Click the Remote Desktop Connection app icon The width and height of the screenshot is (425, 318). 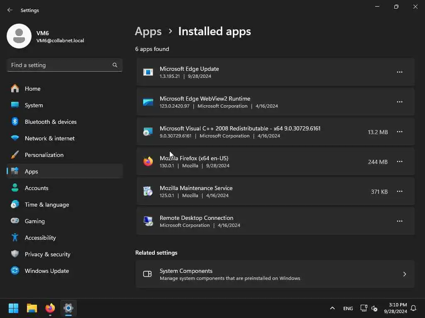148,221
